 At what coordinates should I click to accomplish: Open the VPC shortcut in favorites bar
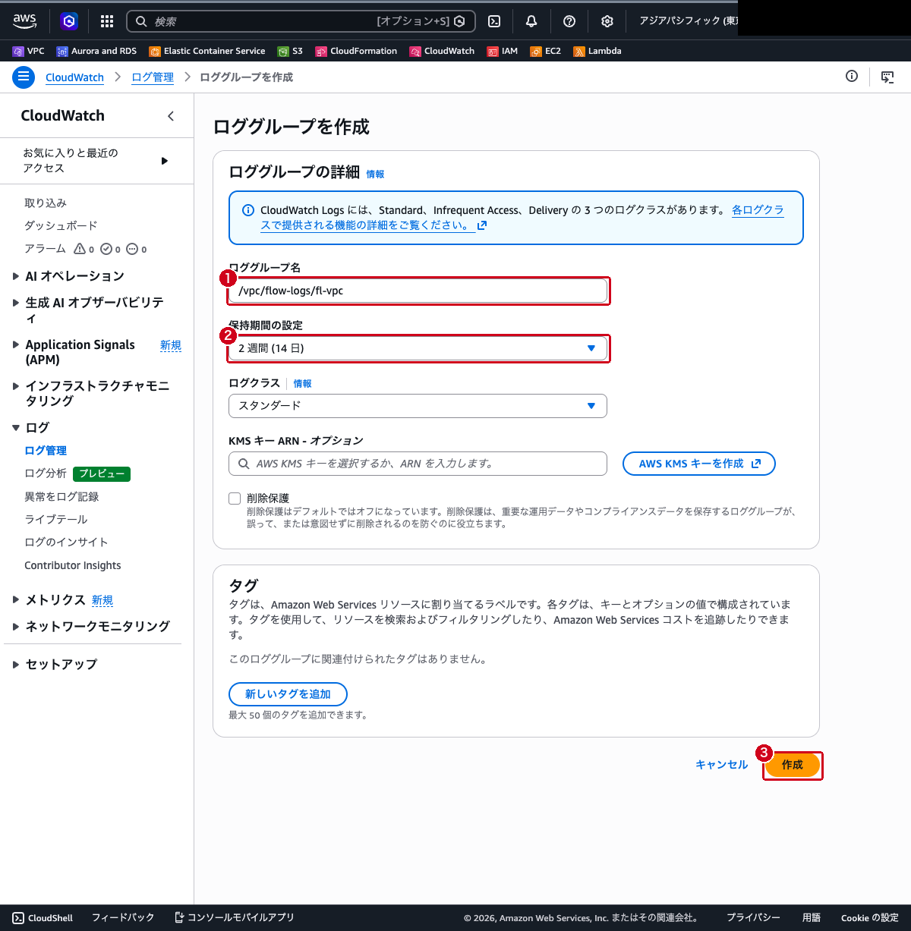click(x=29, y=51)
